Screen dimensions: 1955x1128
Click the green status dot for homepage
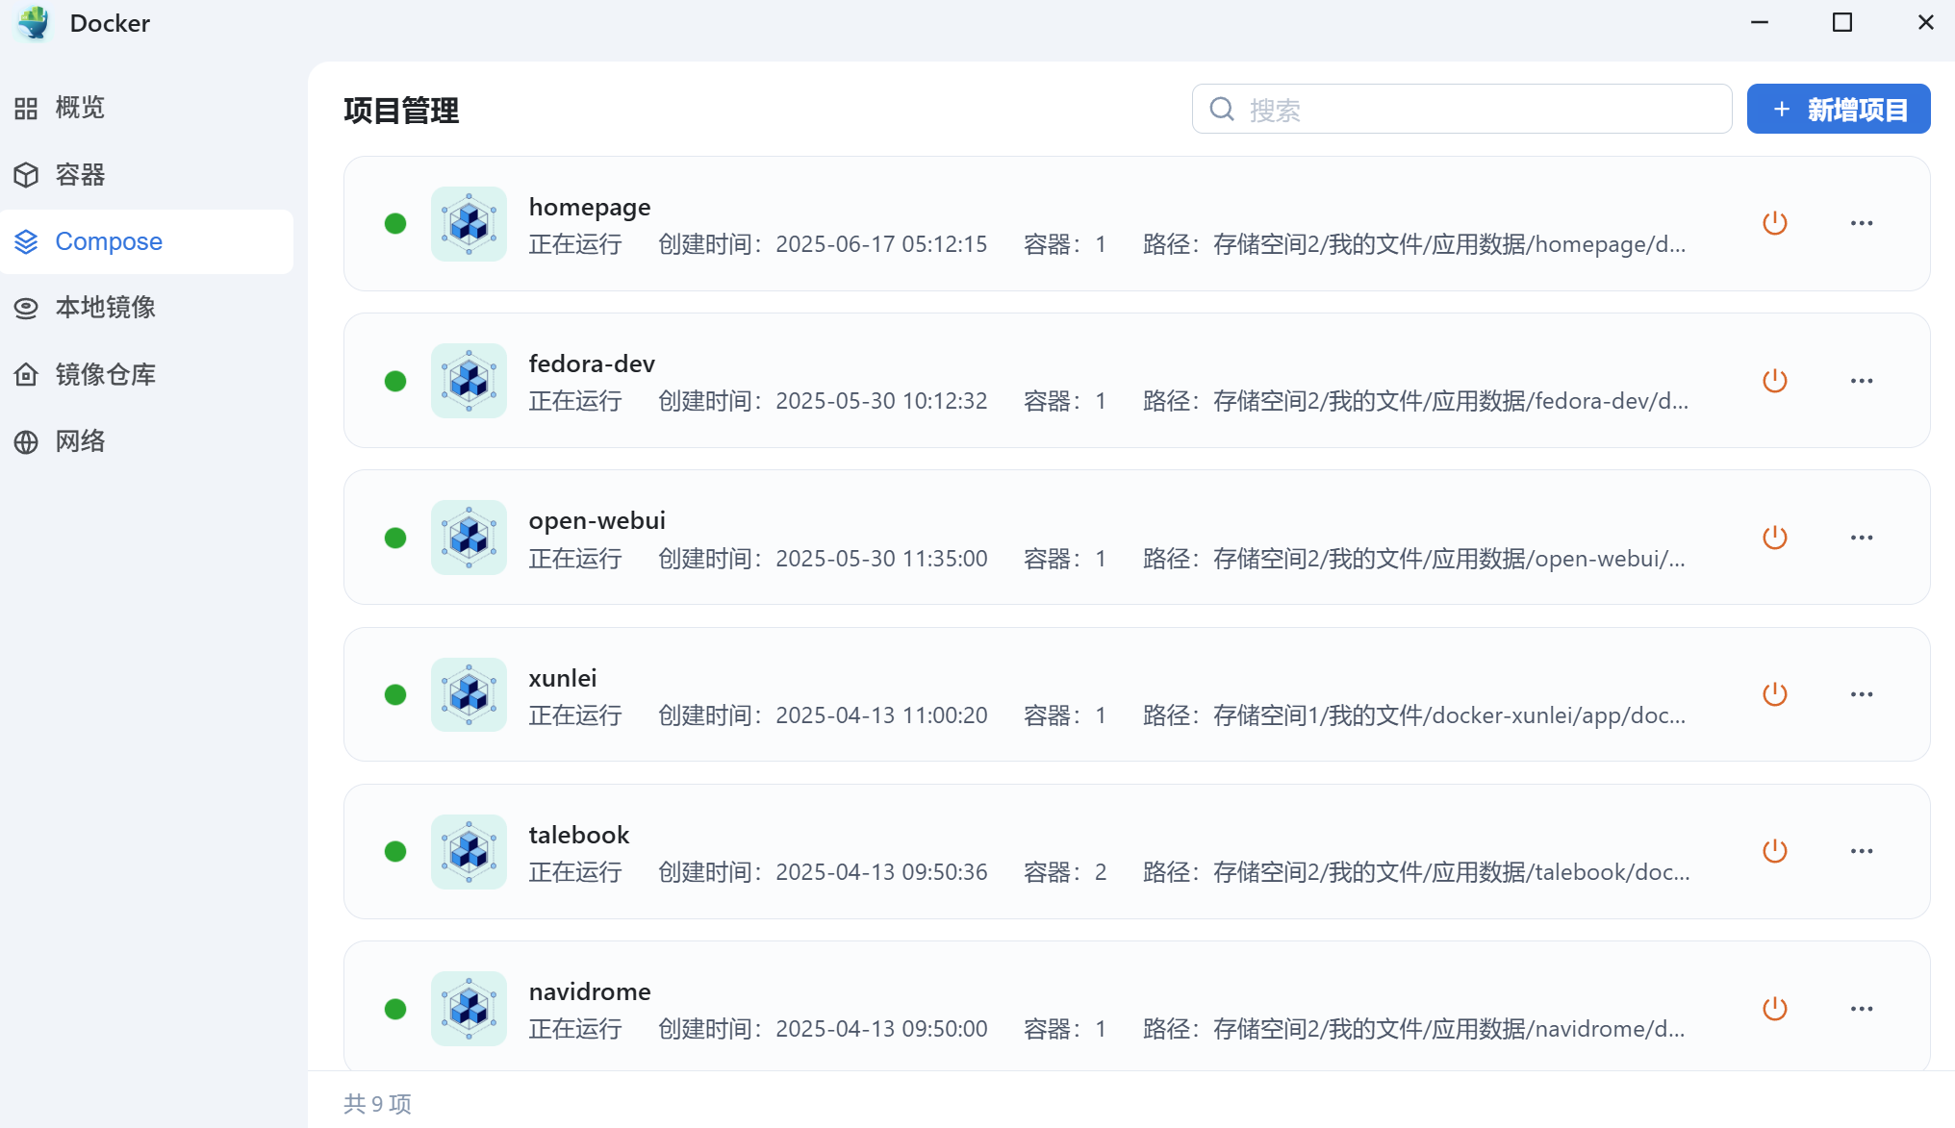pyautogui.click(x=395, y=224)
